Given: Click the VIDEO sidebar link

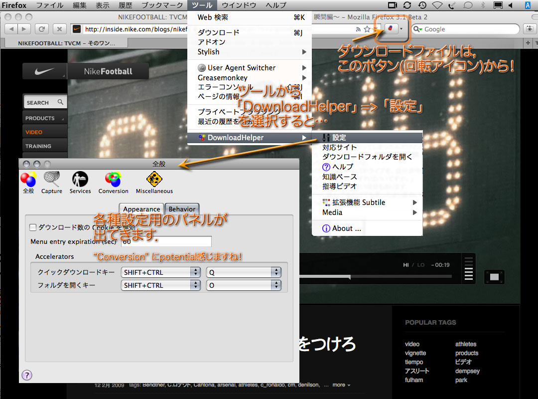Looking at the screenshot, I should (45, 132).
